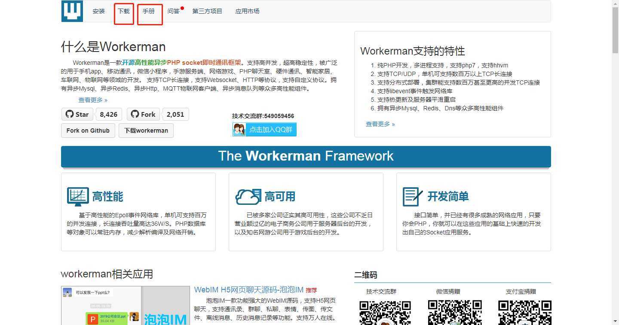Open the 手册 nav menu item
Viewport: 619px width, 325px height.
point(149,11)
